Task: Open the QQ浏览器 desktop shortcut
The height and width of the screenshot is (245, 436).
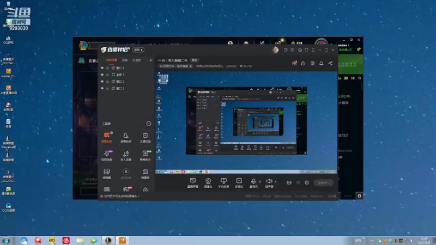Action: pyautogui.click(x=8, y=207)
